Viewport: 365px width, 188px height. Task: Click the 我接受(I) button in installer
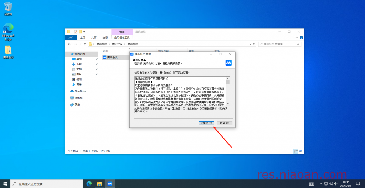tap(206, 123)
